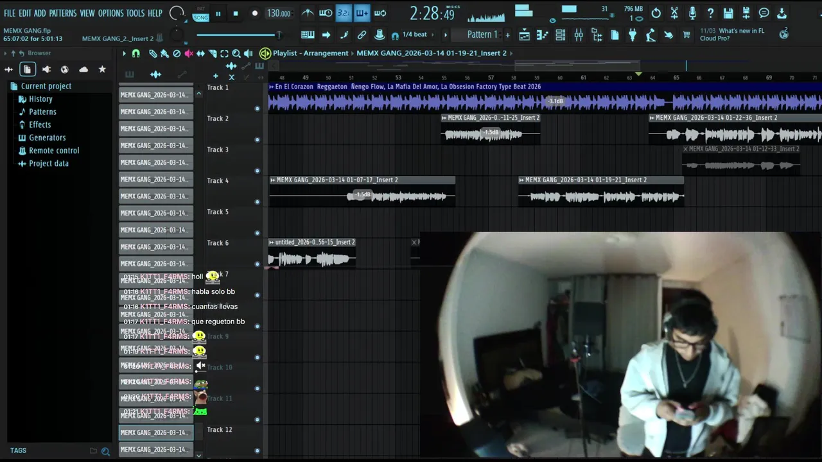Enable wait for input before recording
This screenshot has height=462, width=822.
pyautogui.click(x=326, y=13)
